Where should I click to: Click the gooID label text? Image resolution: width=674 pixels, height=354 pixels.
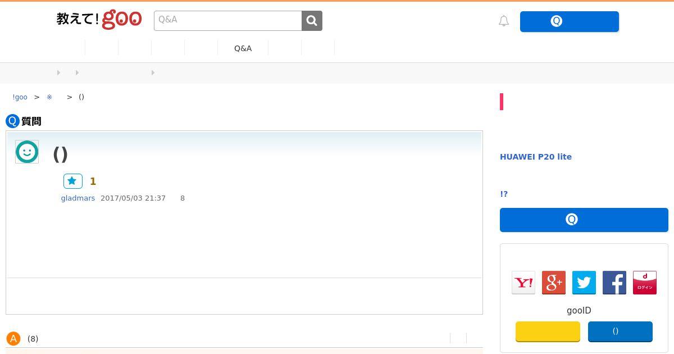click(579, 311)
